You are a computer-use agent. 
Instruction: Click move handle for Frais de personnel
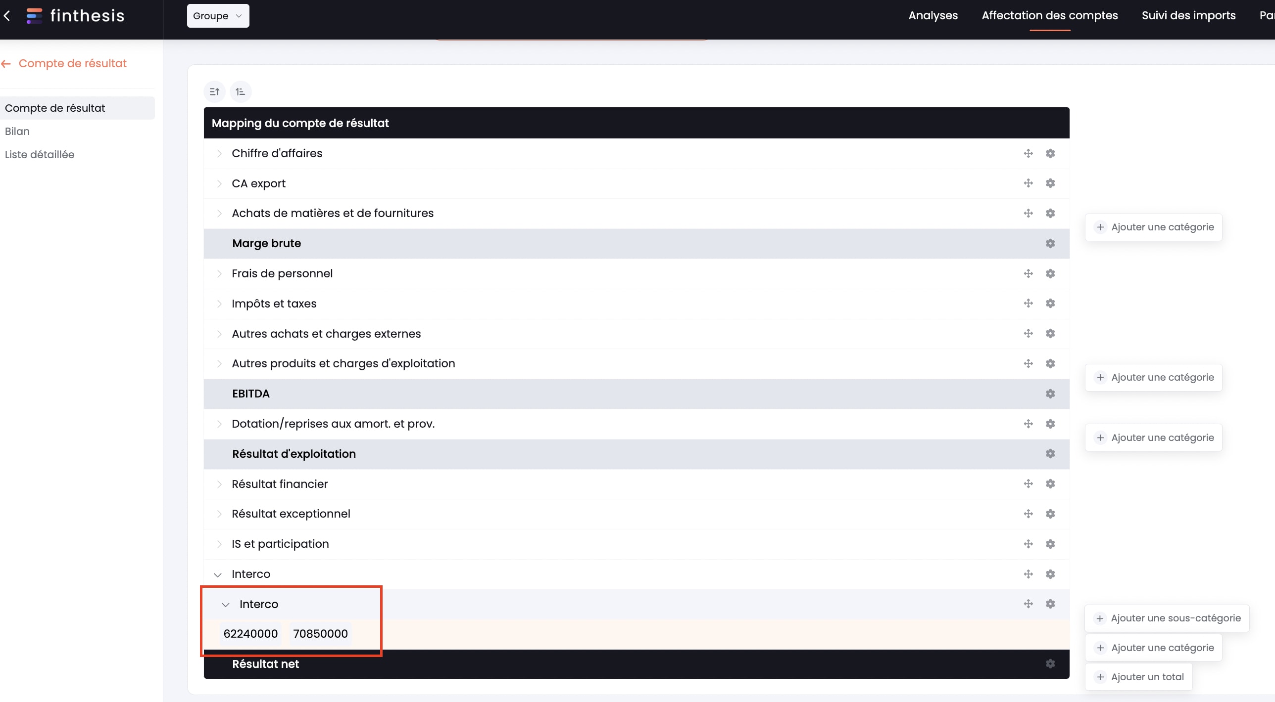1028,273
